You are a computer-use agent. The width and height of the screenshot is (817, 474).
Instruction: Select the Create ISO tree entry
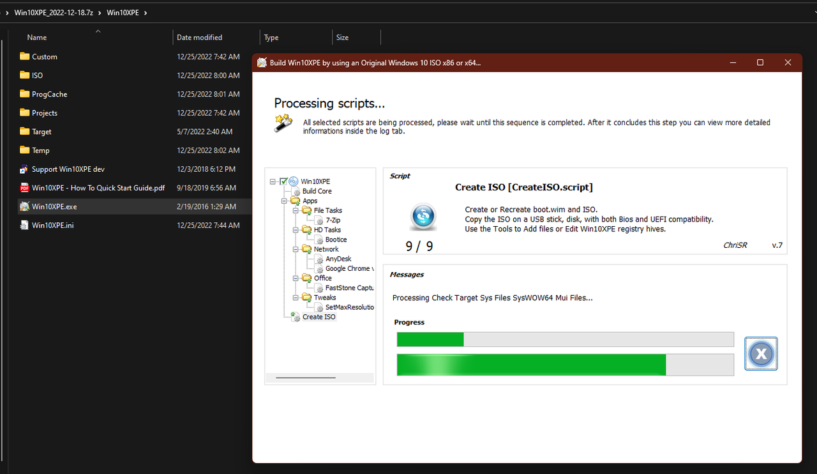[319, 317]
